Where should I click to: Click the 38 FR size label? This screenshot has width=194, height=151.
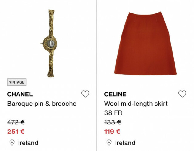(113, 113)
